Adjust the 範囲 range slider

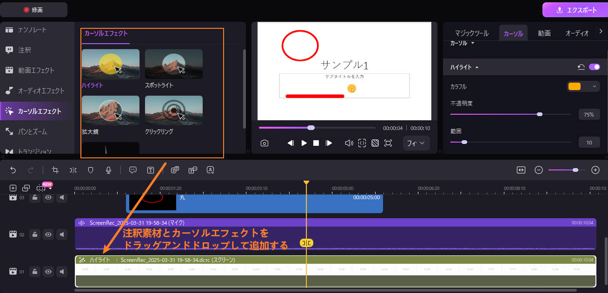[510, 142]
